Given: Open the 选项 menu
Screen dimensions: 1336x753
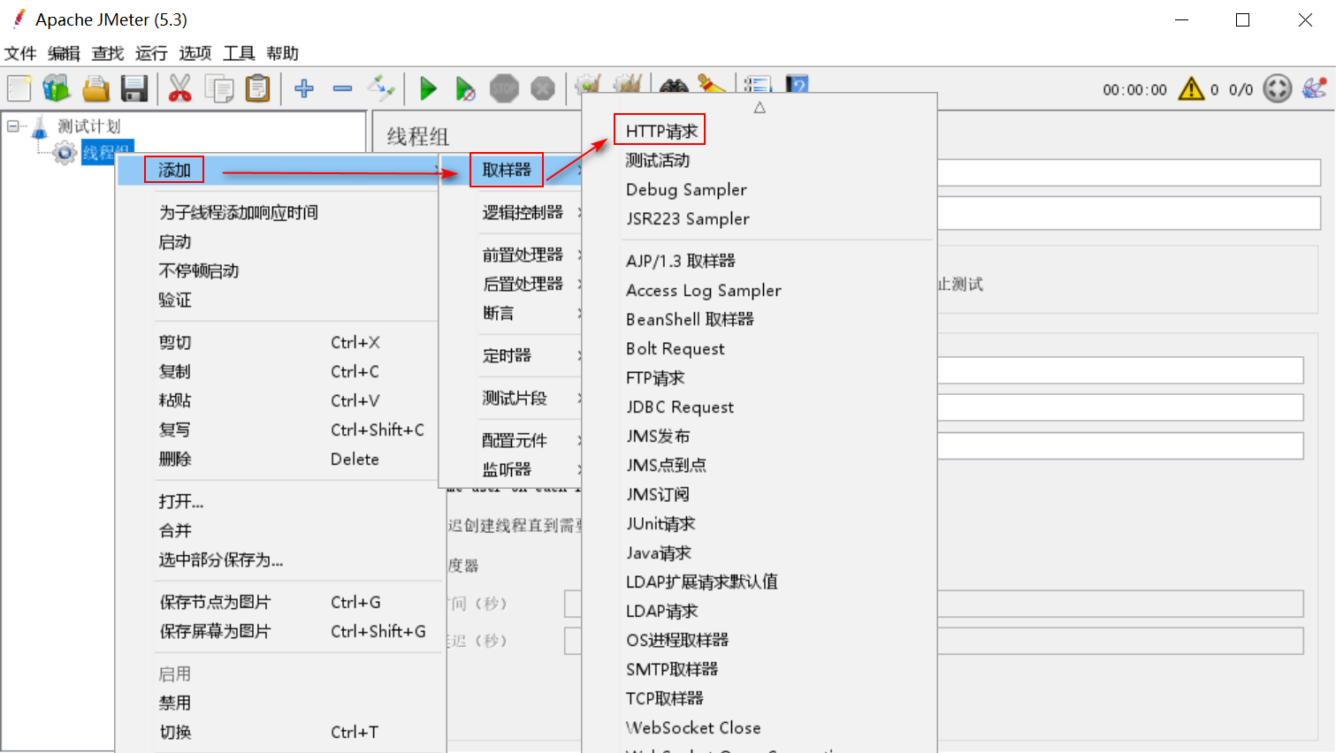Looking at the screenshot, I should tap(195, 53).
